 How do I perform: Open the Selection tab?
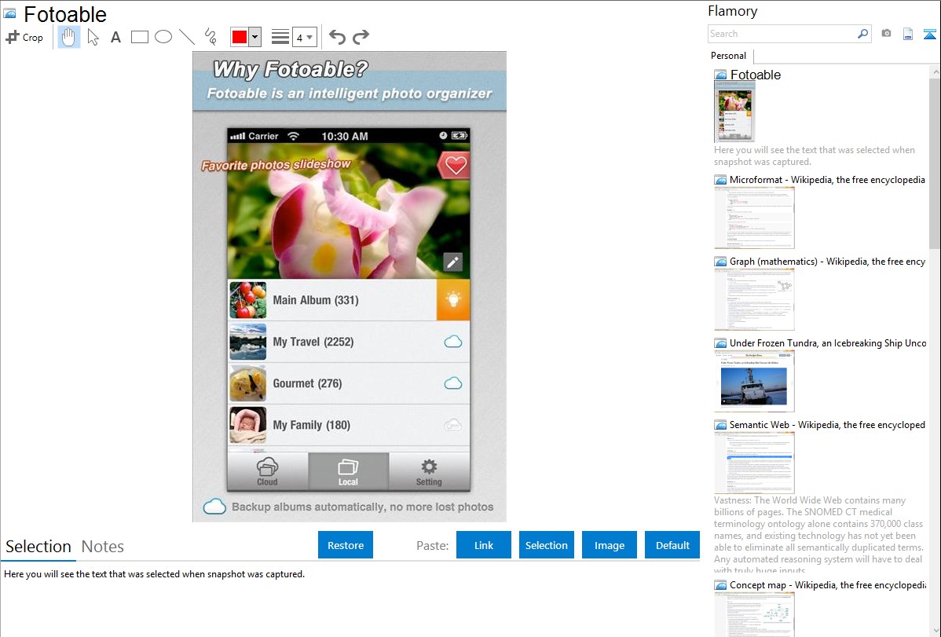(x=38, y=547)
